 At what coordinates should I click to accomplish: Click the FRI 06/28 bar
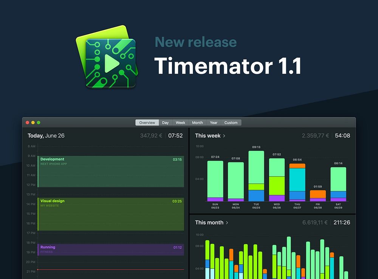318,196
